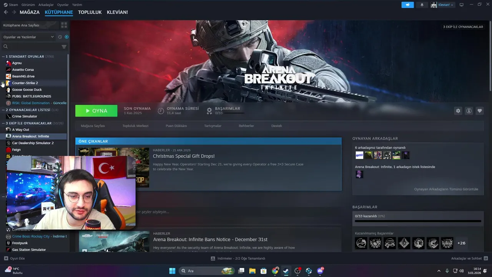
Task: Open Tartışmalar link
Action: (x=213, y=126)
